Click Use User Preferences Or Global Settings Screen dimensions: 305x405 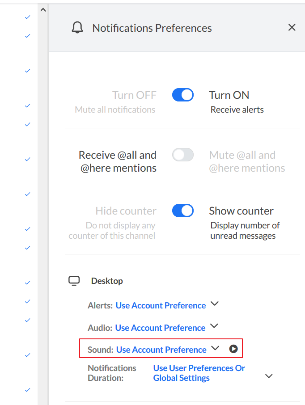tap(199, 373)
